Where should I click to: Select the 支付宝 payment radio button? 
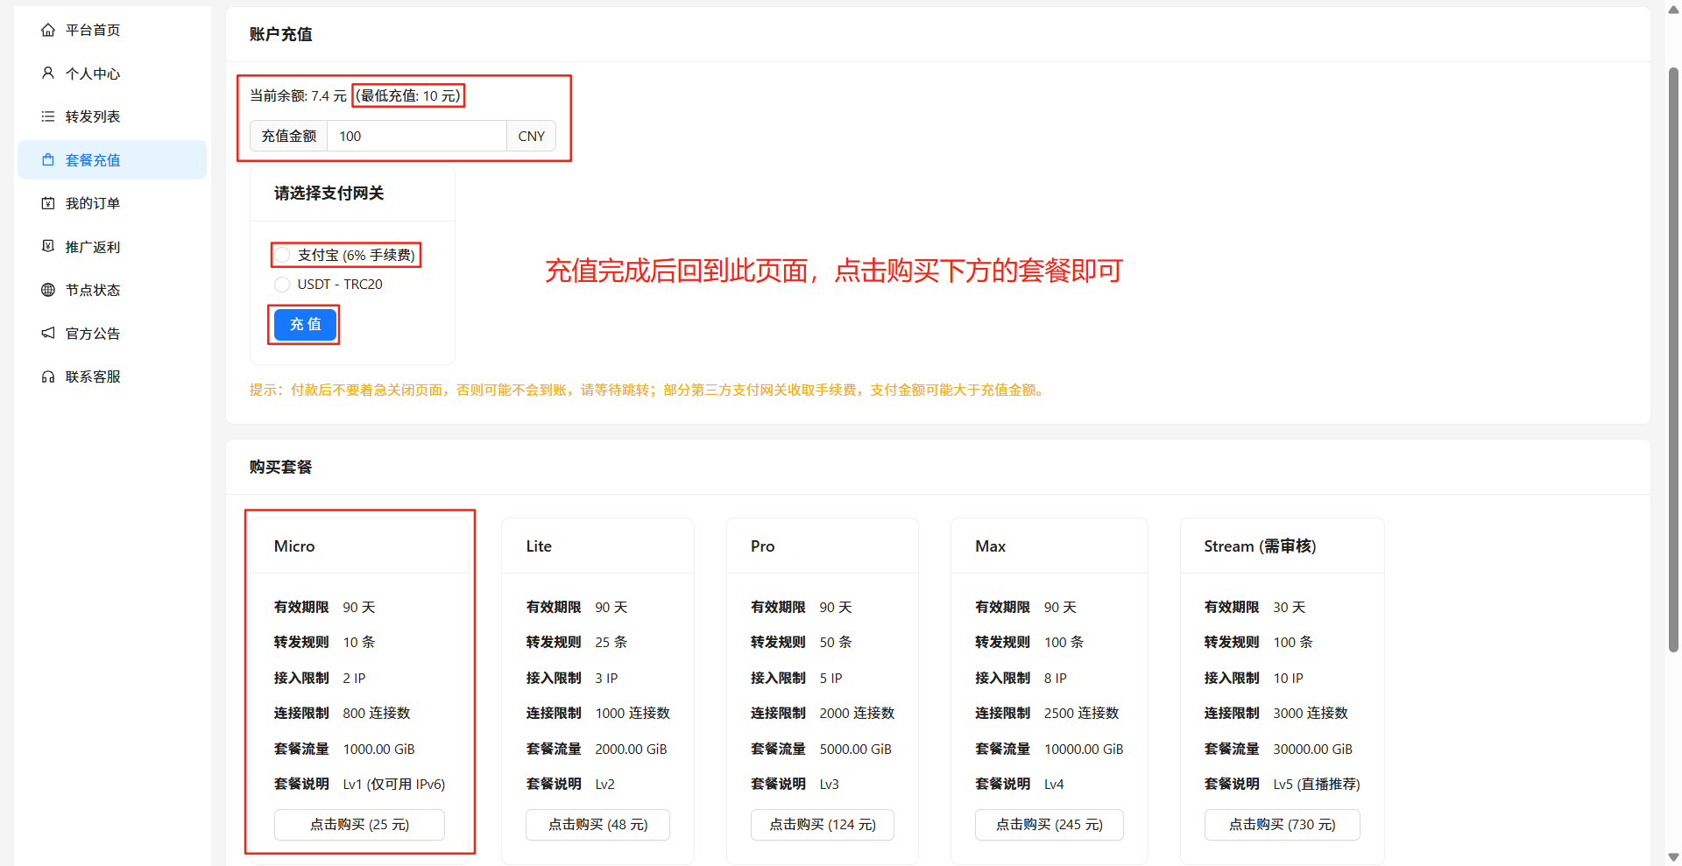[282, 254]
